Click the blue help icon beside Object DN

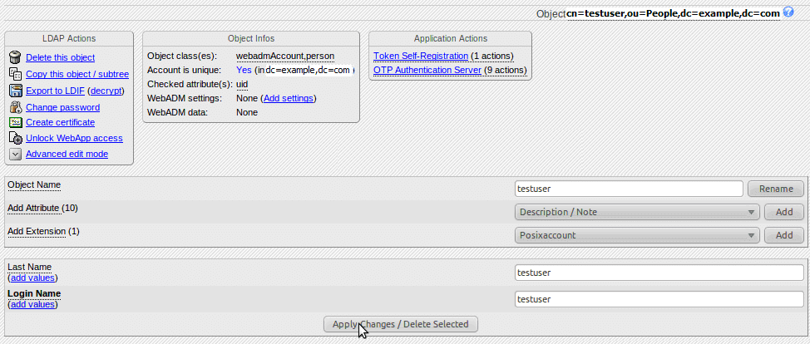[x=788, y=12]
